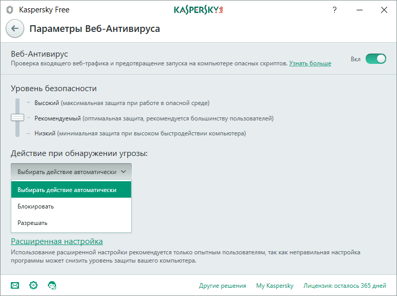This screenshot has height=296, width=397.
Task: Open the My Kaspersky link
Action: click(275, 286)
